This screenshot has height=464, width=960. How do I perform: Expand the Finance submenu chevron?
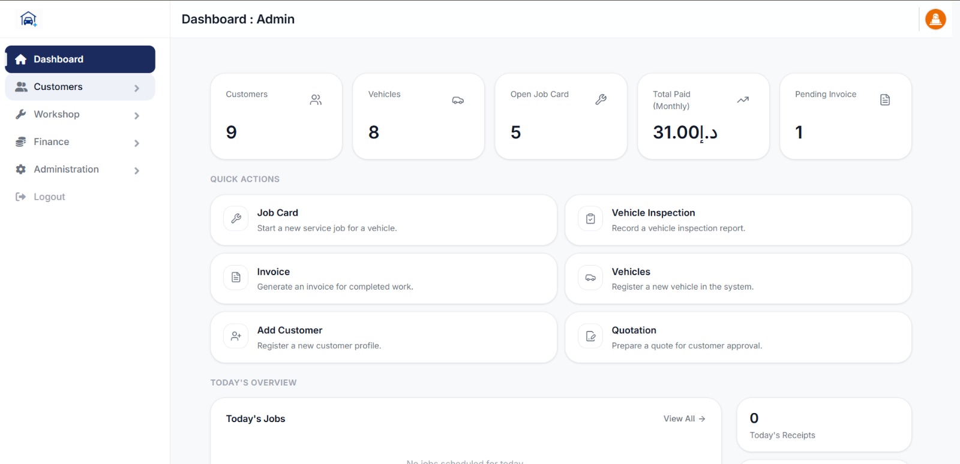(x=137, y=143)
